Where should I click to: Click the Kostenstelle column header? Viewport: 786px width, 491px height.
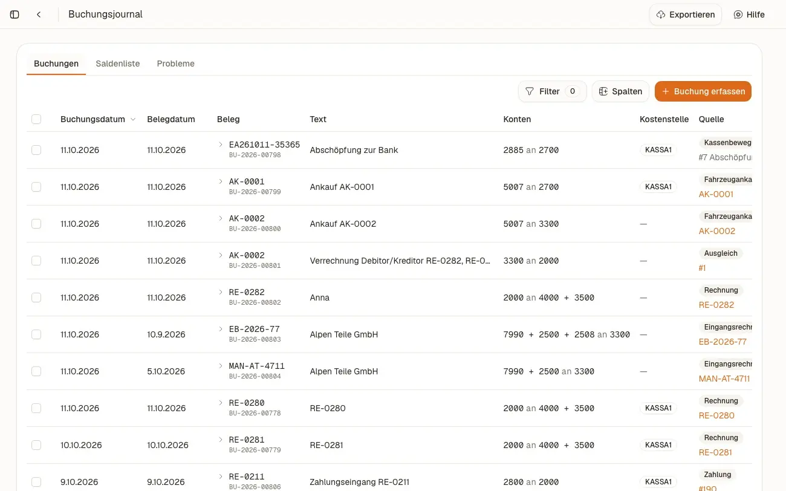pos(664,119)
